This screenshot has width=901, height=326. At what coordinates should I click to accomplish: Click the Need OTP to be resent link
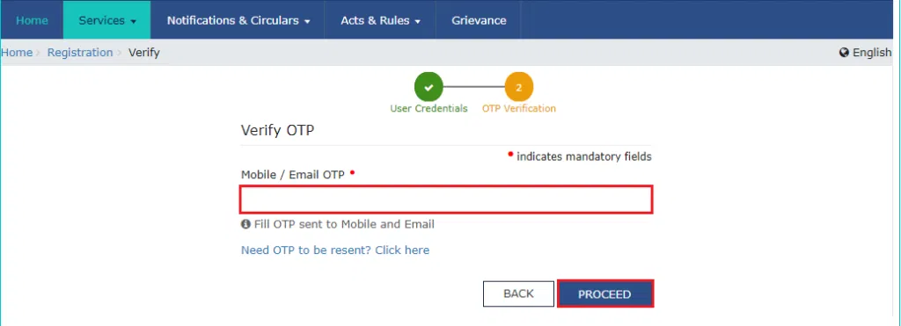(335, 250)
